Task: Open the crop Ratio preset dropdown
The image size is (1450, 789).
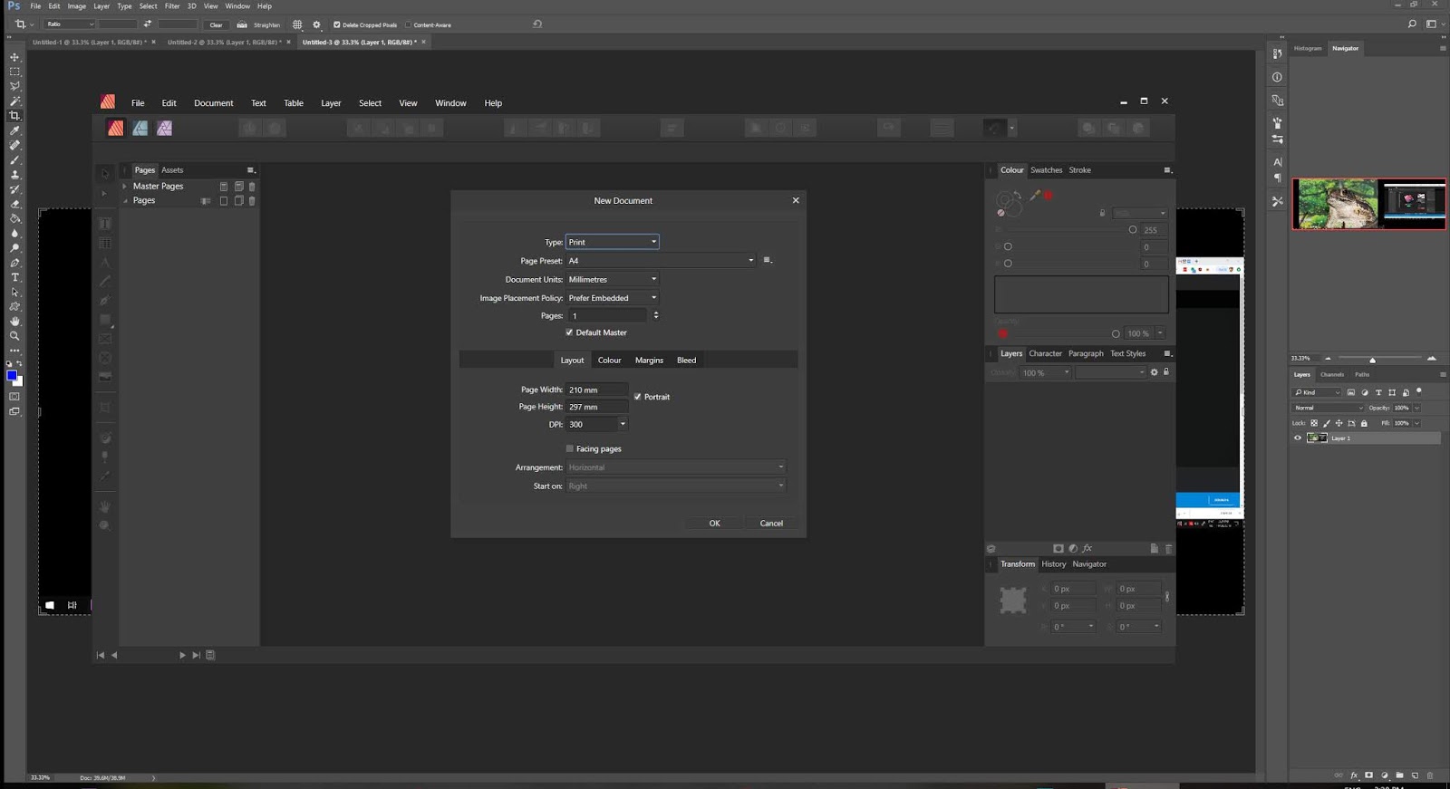Action: pyautogui.click(x=70, y=24)
